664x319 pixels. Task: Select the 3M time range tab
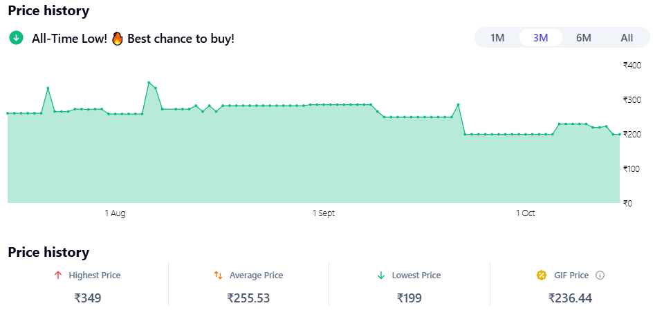tap(540, 38)
